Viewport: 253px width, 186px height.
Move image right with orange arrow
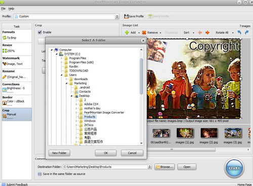click(207, 32)
